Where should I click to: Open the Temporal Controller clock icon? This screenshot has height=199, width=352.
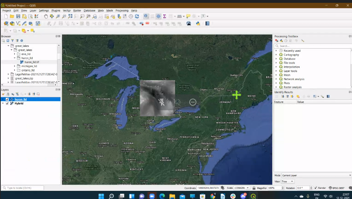tap(131, 16)
